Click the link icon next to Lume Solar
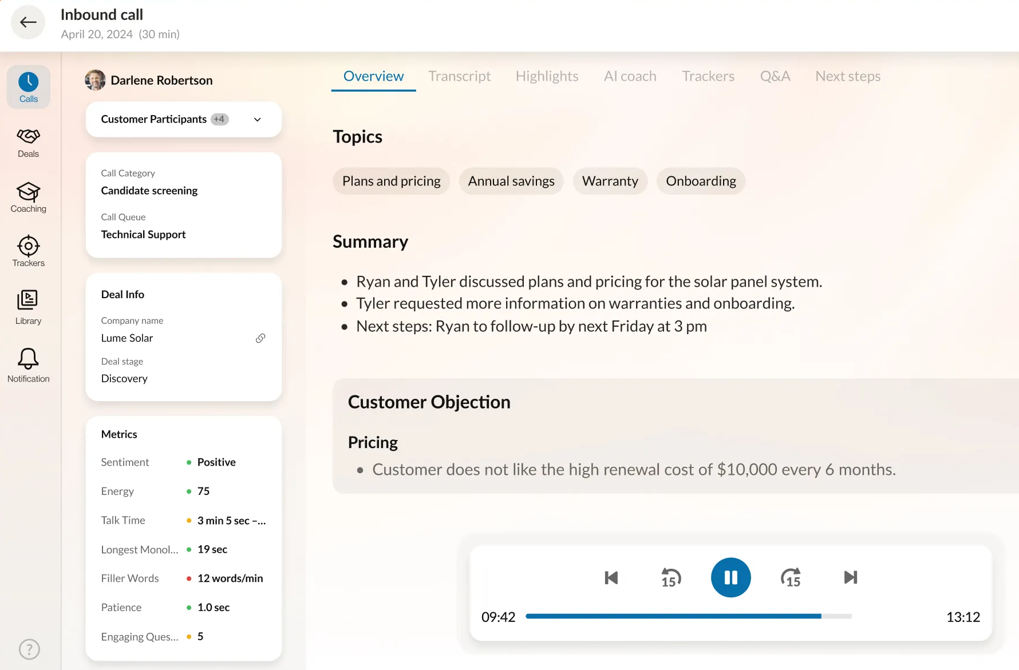The image size is (1019, 670). pos(260,338)
